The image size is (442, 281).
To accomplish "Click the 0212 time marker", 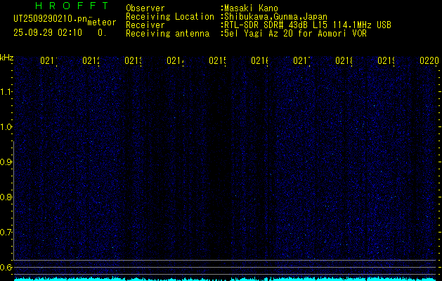I will [91, 60].
